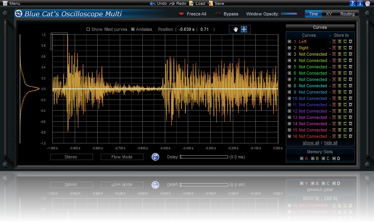This screenshot has width=374, height=222.
Task: Click the Undo arrow
Action: [x=153, y=3]
